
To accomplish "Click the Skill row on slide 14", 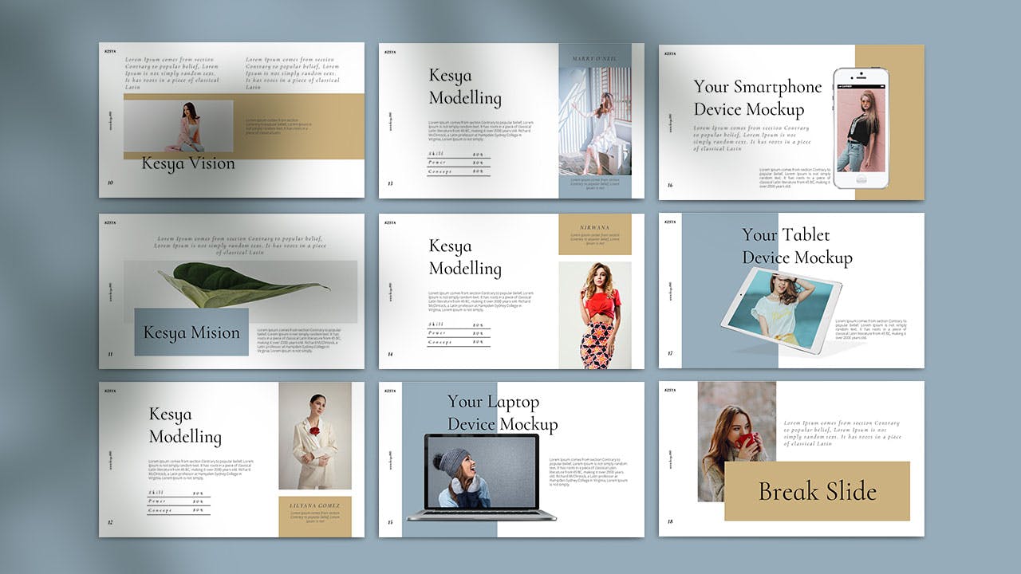I will [458, 324].
